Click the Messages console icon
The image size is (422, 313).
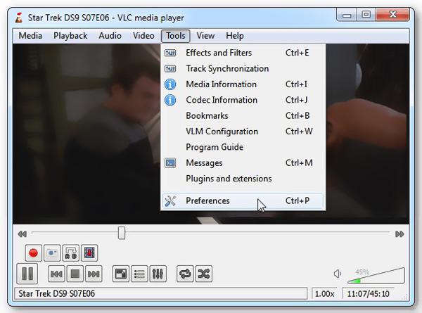pos(170,162)
